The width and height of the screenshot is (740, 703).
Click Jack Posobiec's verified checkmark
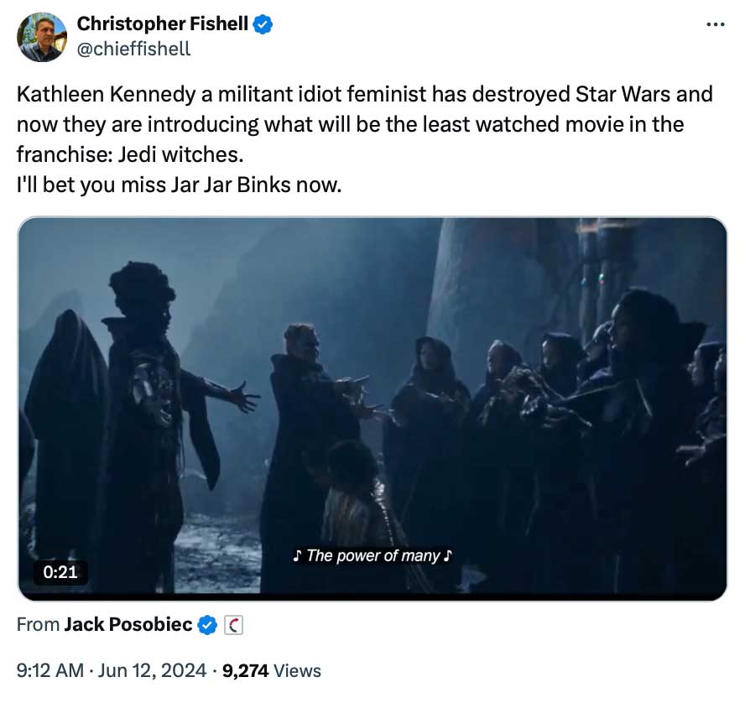(206, 624)
